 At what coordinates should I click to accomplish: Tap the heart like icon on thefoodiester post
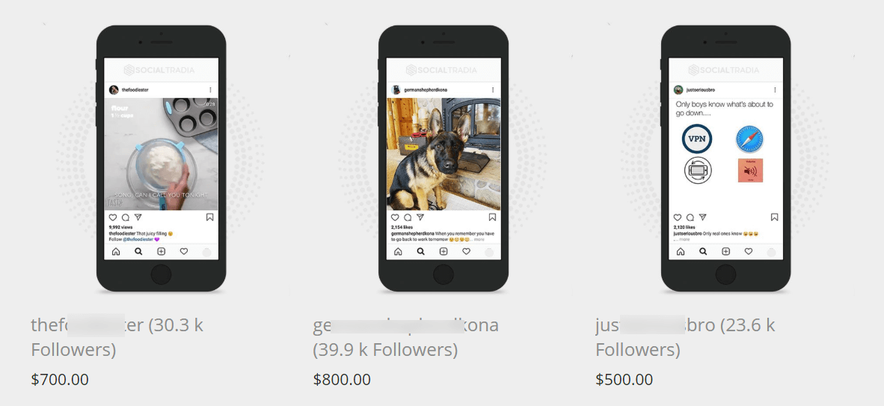pos(113,217)
